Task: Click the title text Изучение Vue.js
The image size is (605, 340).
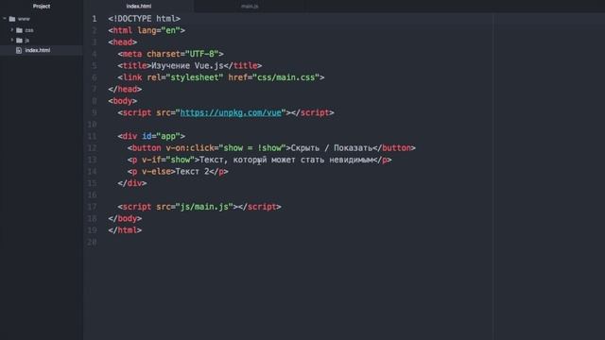Action: click(x=187, y=65)
